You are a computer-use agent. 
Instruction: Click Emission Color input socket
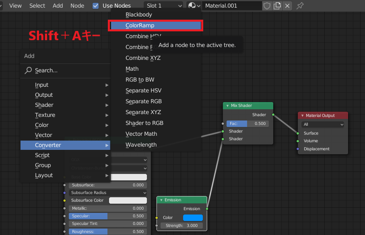(x=157, y=218)
